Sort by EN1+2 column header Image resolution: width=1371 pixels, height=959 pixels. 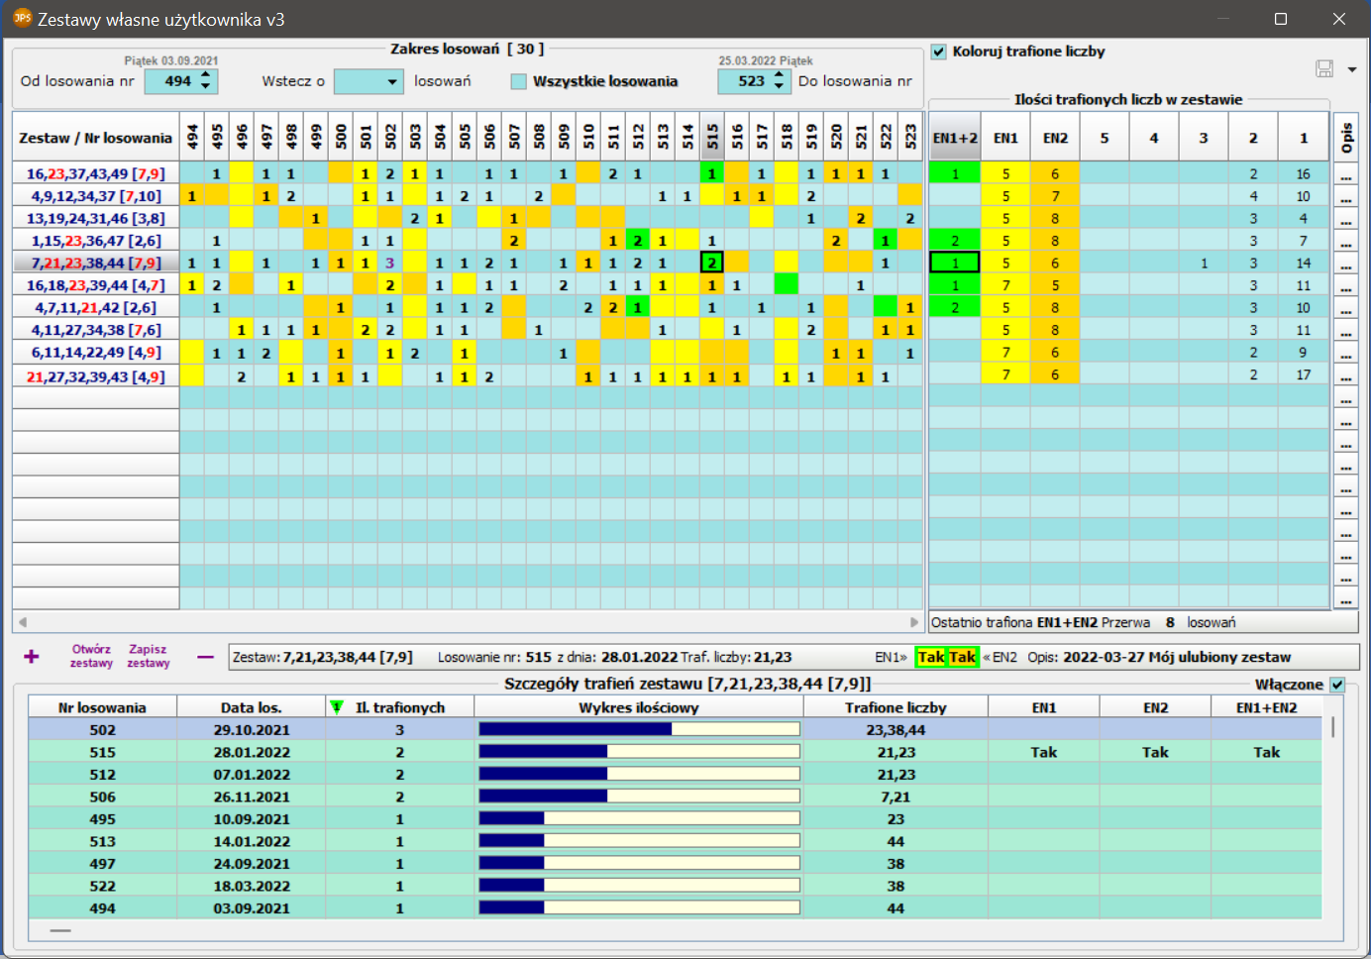(x=955, y=138)
